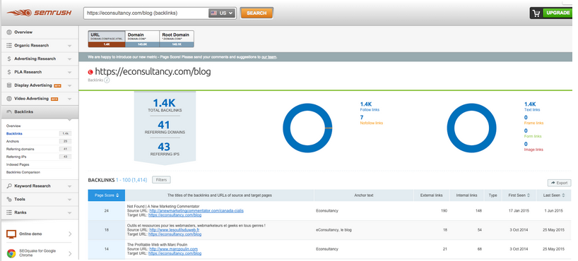Expand the Display Advertising menu arrow

click(x=70, y=85)
